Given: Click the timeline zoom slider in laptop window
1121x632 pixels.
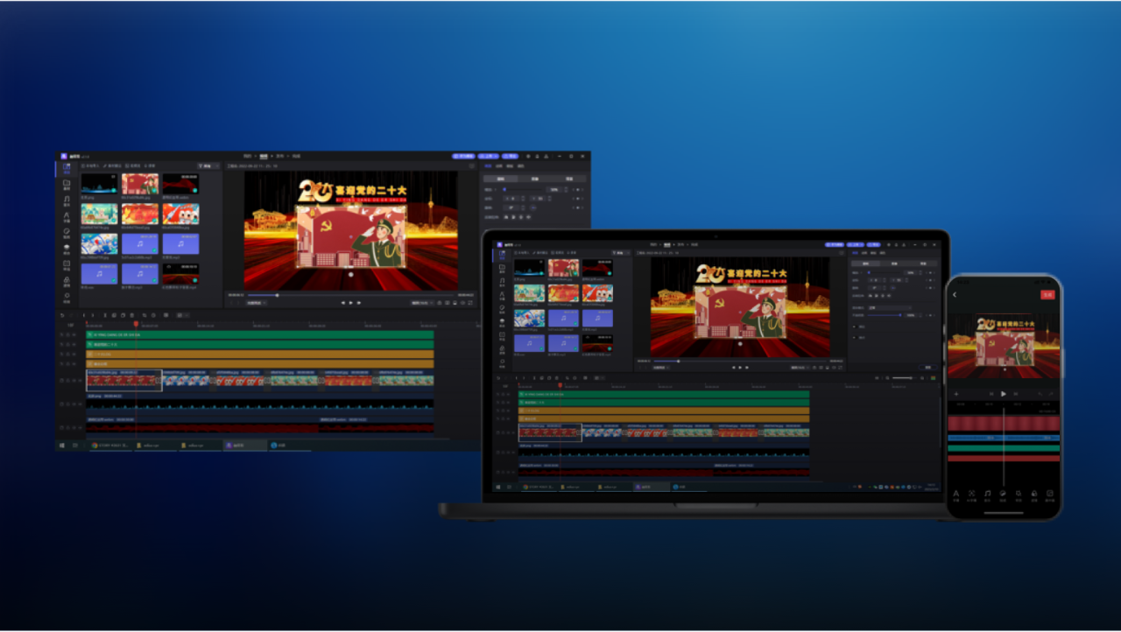Looking at the screenshot, I should [x=904, y=378].
